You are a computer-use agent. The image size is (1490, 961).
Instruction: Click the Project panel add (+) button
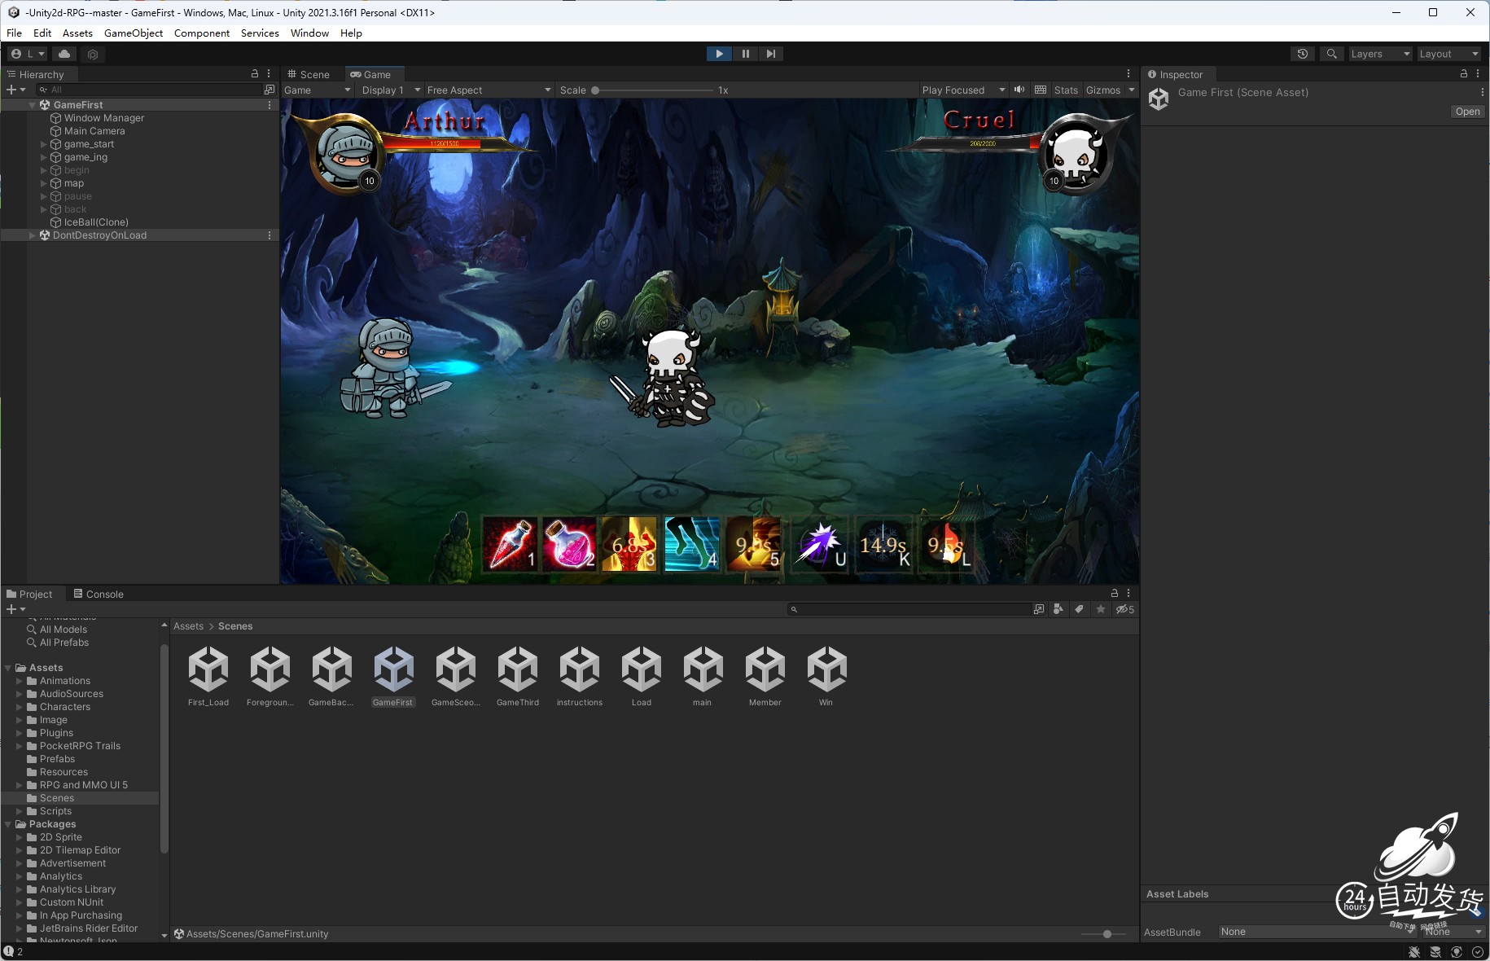[15, 609]
